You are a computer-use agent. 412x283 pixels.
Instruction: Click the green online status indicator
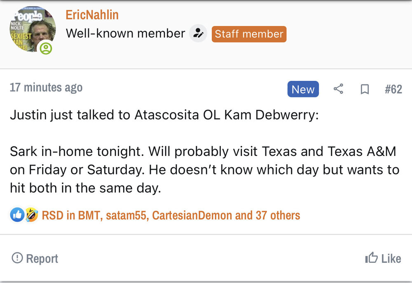46,49
